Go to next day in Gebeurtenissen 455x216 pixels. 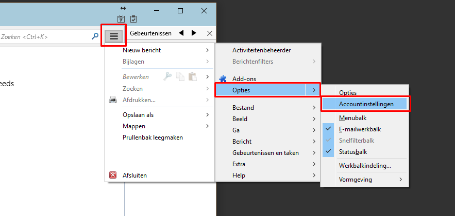point(194,33)
